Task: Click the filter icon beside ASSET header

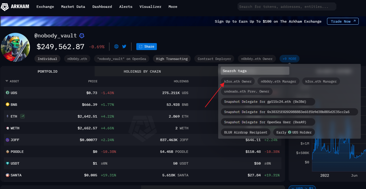Action: click(x=7, y=81)
